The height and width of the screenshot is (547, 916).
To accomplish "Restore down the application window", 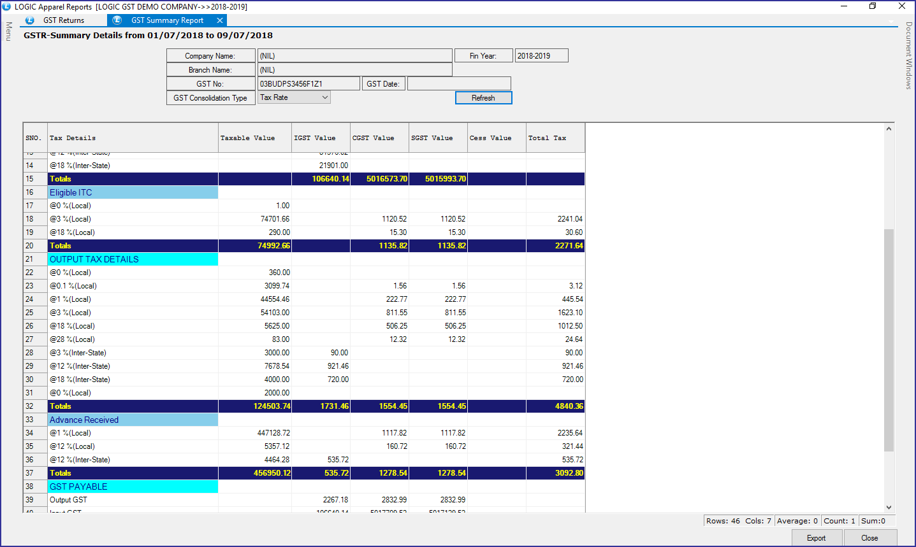I will (x=873, y=6).
